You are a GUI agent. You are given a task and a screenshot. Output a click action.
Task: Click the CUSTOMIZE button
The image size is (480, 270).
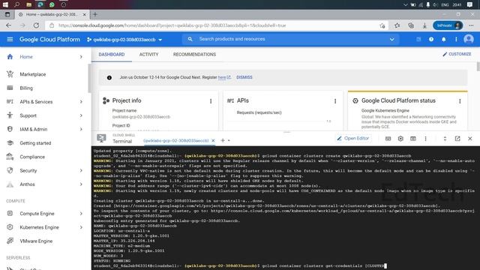pyautogui.click(x=457, y=54)
